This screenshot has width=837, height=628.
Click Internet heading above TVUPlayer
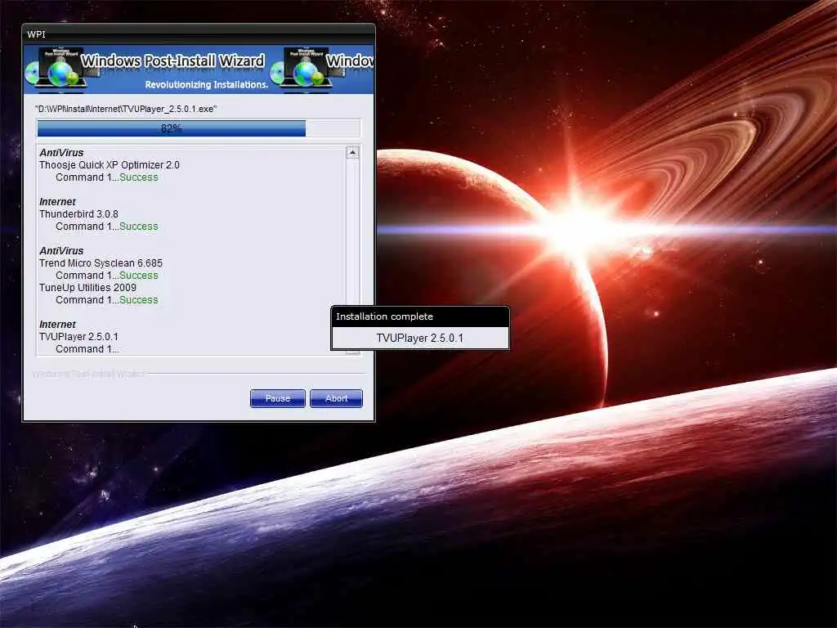(x=58, y=325)
